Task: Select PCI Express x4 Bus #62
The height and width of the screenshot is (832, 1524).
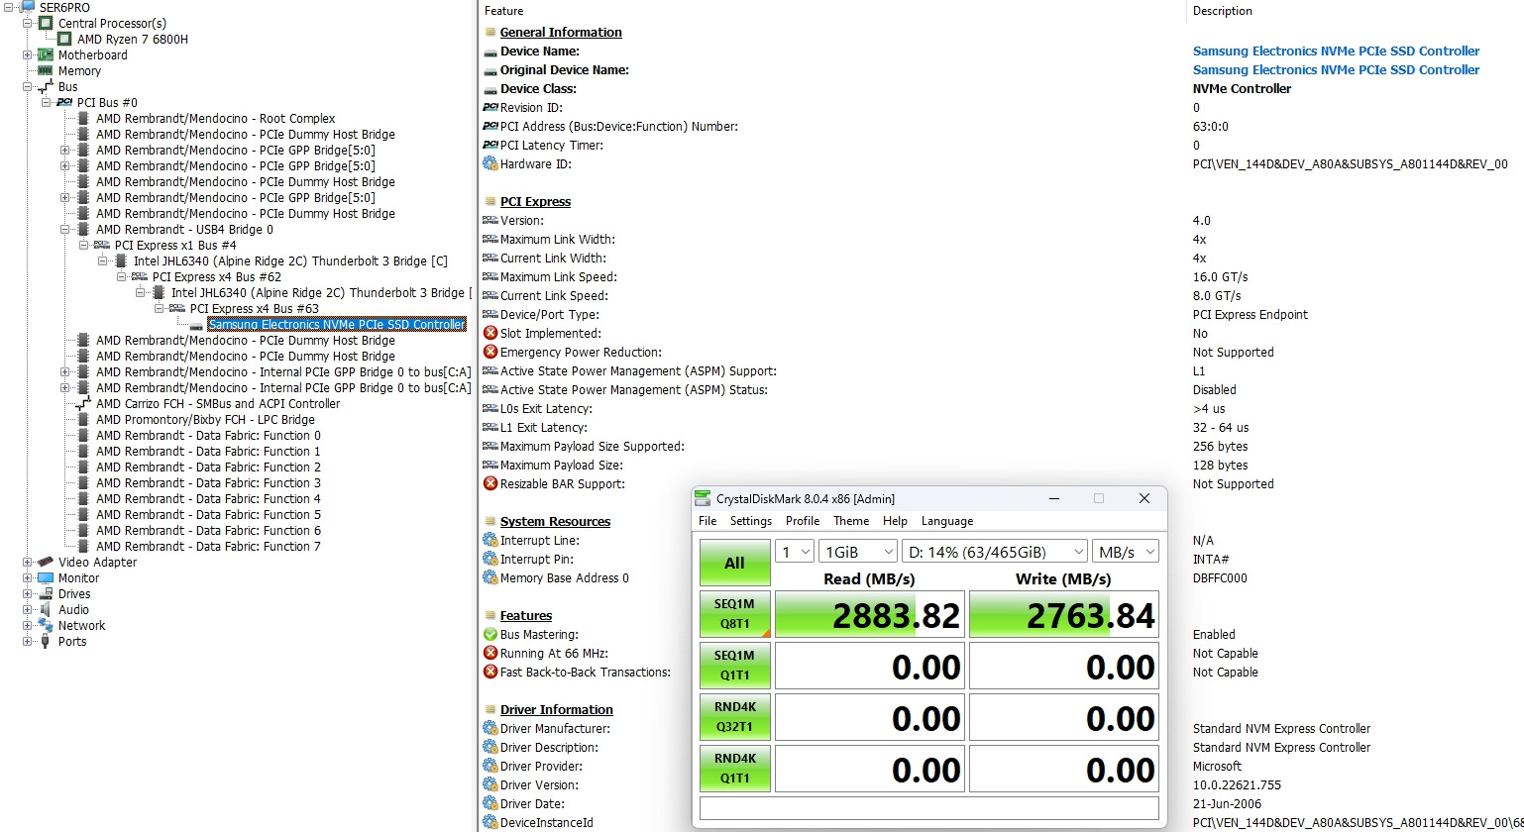Action: click(216, 276)
